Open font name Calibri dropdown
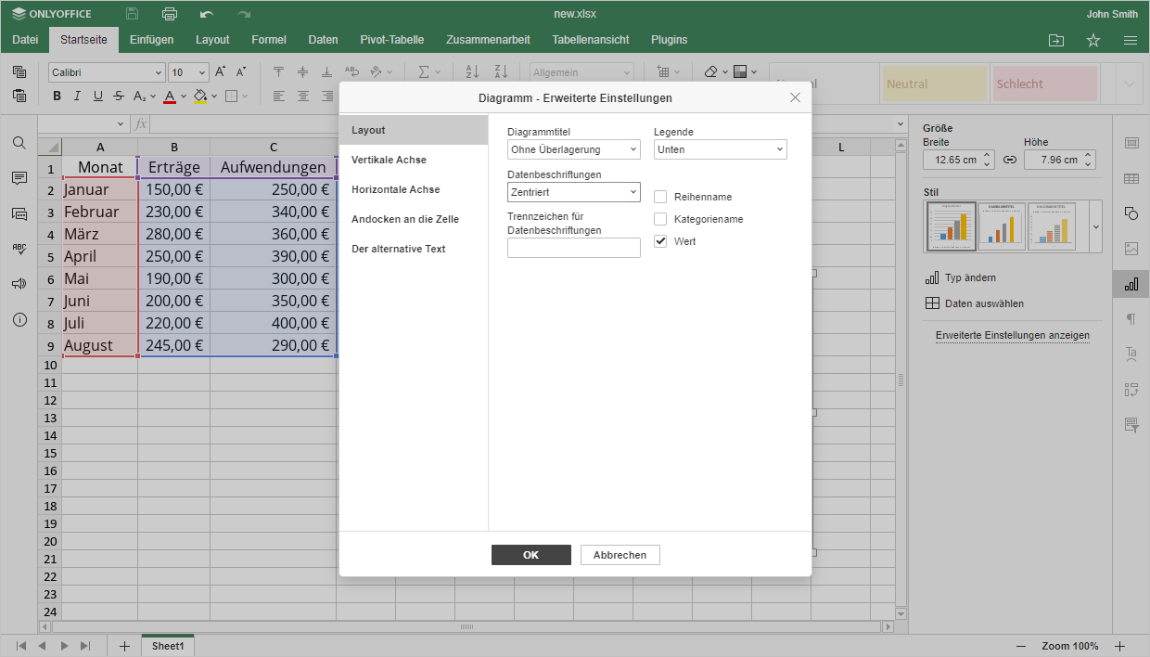 point(158,72)
